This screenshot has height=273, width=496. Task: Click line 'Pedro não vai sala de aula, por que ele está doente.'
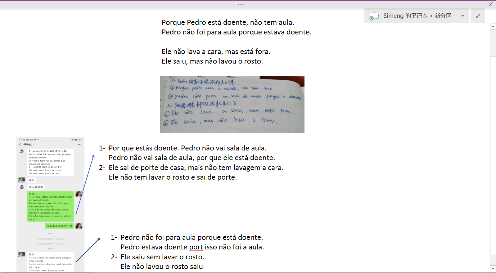[x=192, y=158]
